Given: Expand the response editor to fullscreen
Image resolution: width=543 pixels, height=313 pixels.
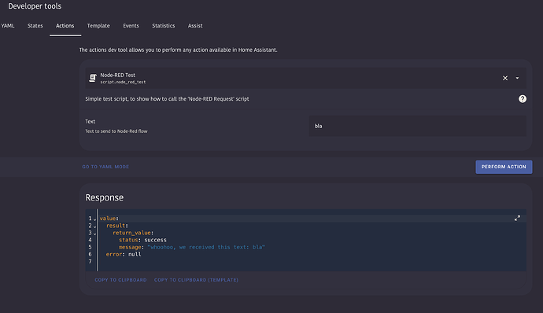Looking at the screenshot, I should coord(517,218).
